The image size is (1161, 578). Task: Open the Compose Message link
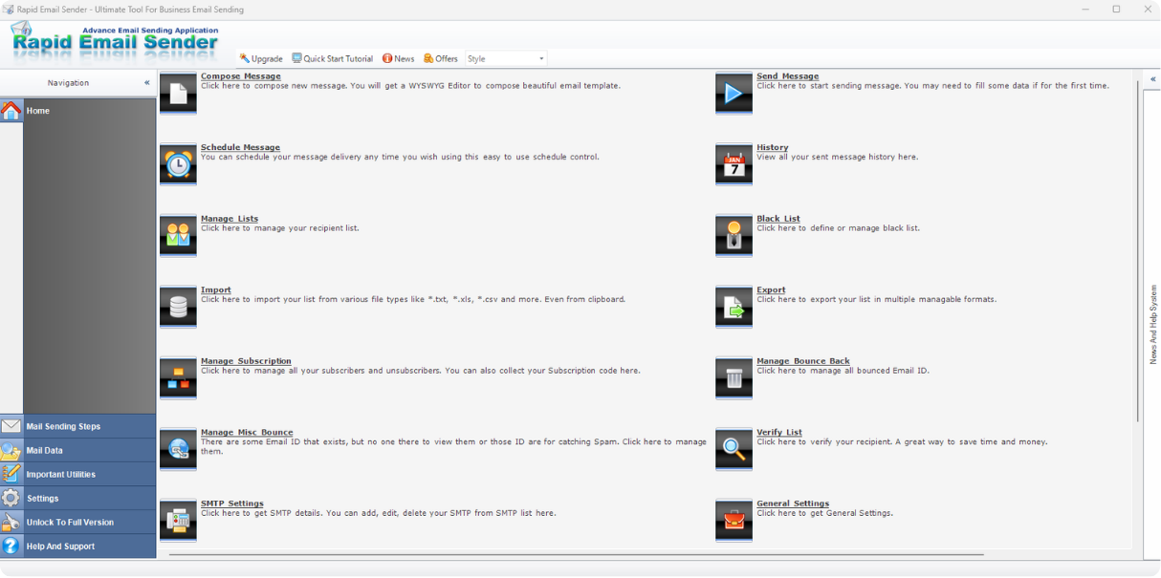(241, 76)
